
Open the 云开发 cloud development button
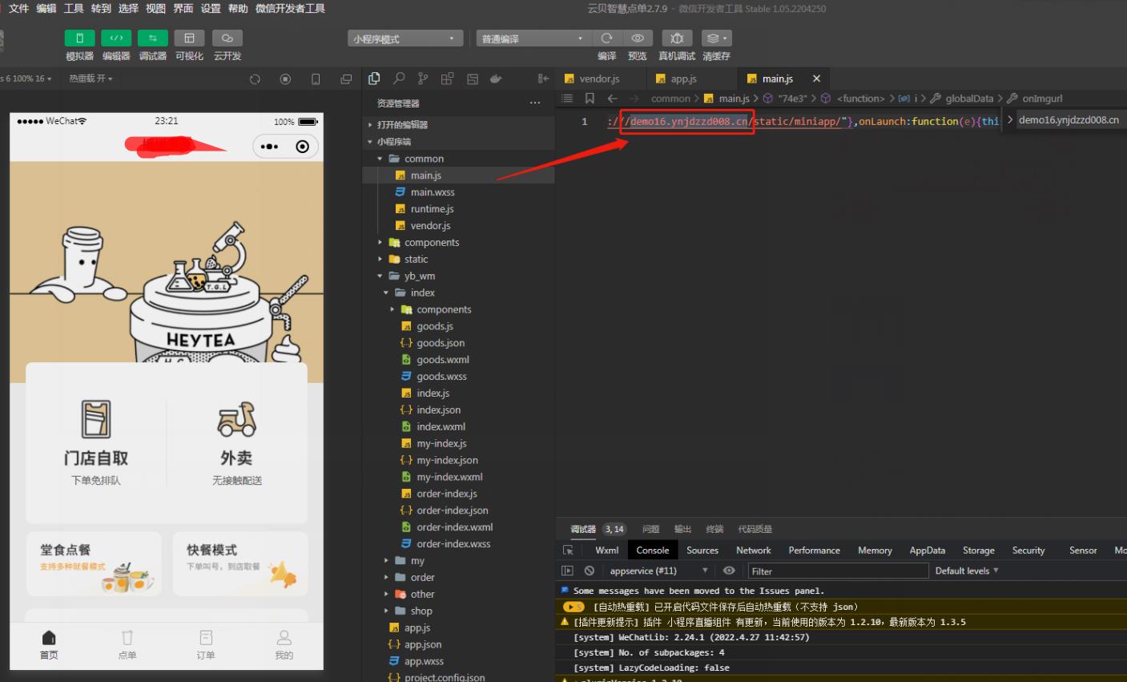pyautogui.click(x=227, y=38)
